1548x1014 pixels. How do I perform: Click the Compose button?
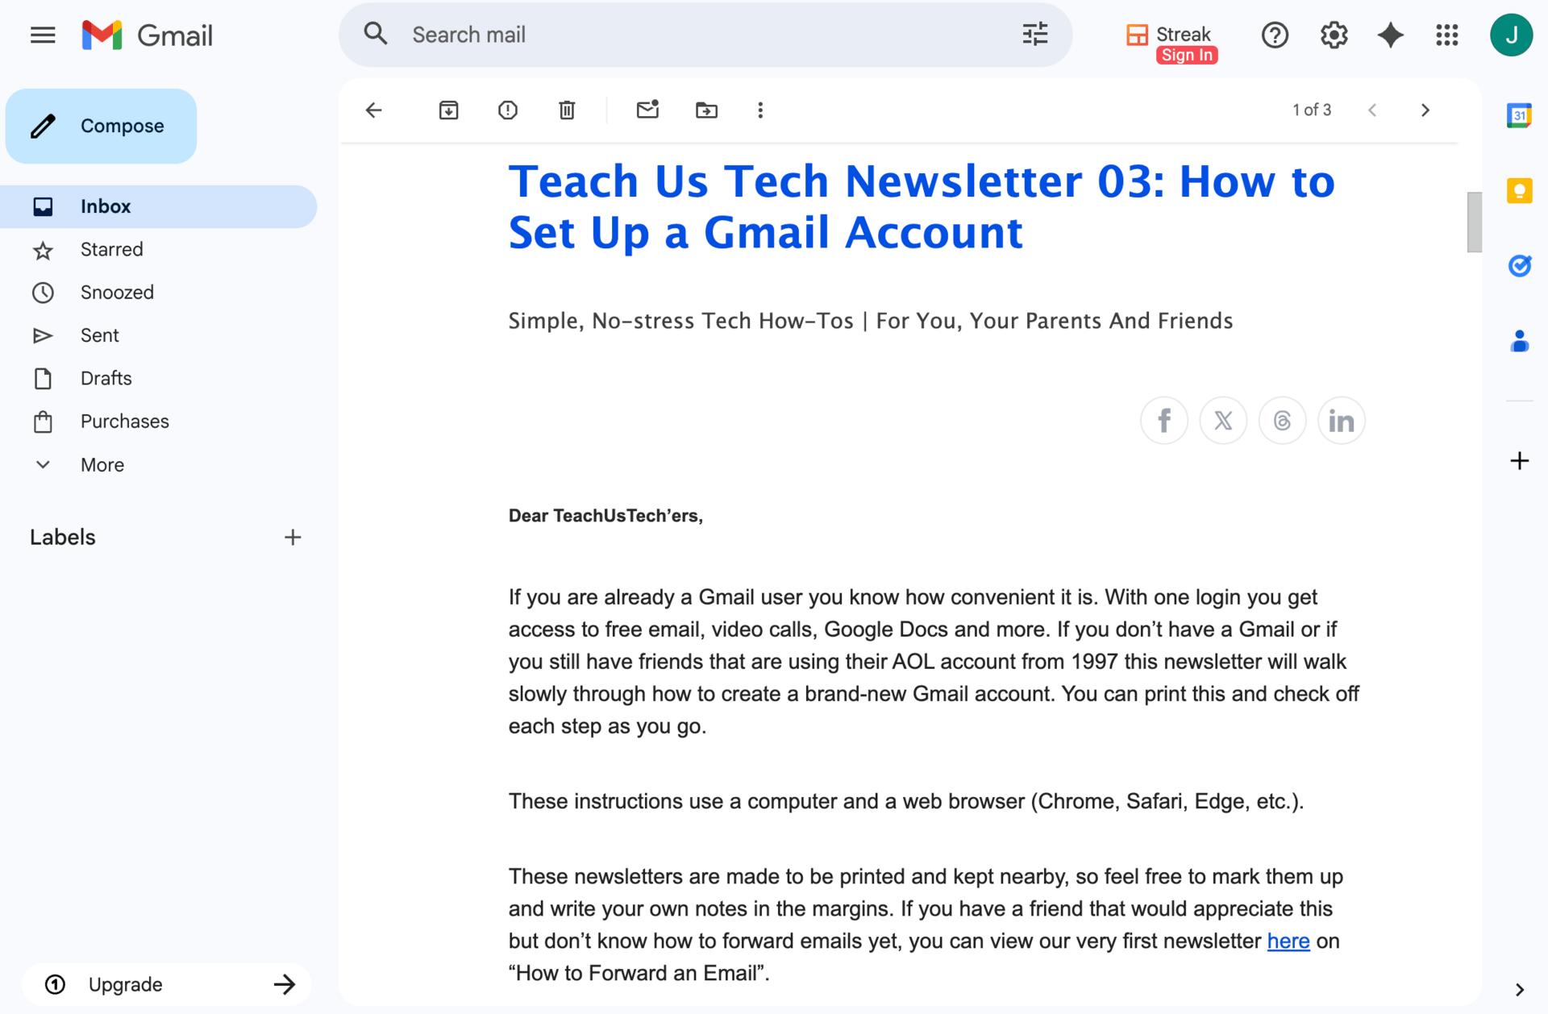[x=102, y=126]
